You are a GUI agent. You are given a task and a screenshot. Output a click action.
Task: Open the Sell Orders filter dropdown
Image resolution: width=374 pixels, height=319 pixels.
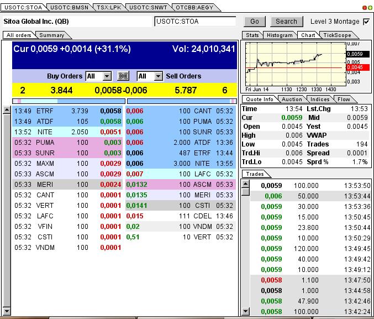click(x=158, y=76)
